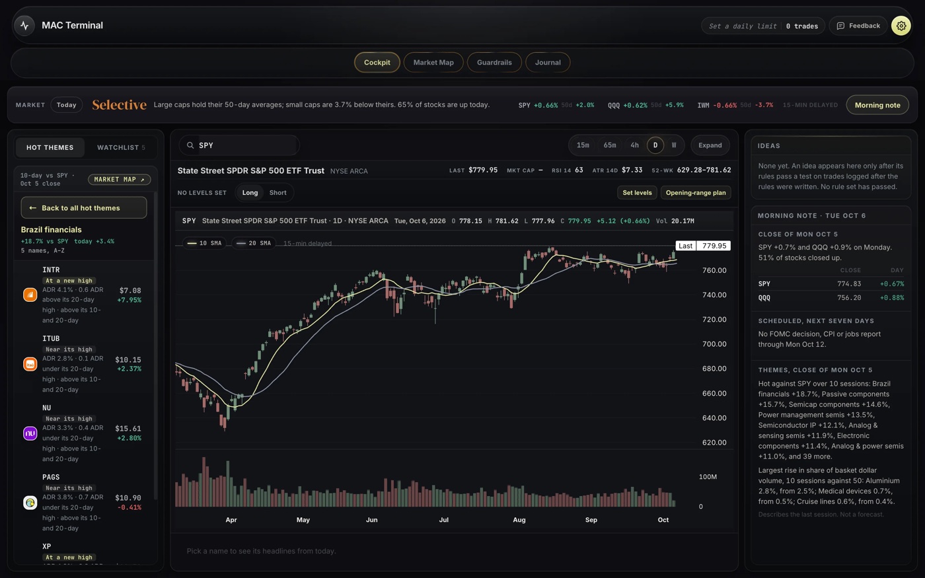Select the weekly W timeframe

point(674,145)
